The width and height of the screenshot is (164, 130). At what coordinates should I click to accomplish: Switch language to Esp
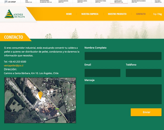155,14
